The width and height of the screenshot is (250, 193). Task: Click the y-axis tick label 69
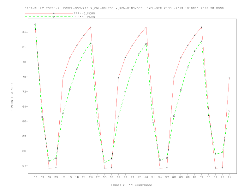[24, 106]
